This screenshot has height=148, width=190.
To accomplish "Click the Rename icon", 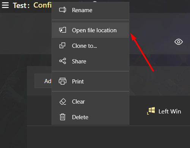I will tap(63, 10).
